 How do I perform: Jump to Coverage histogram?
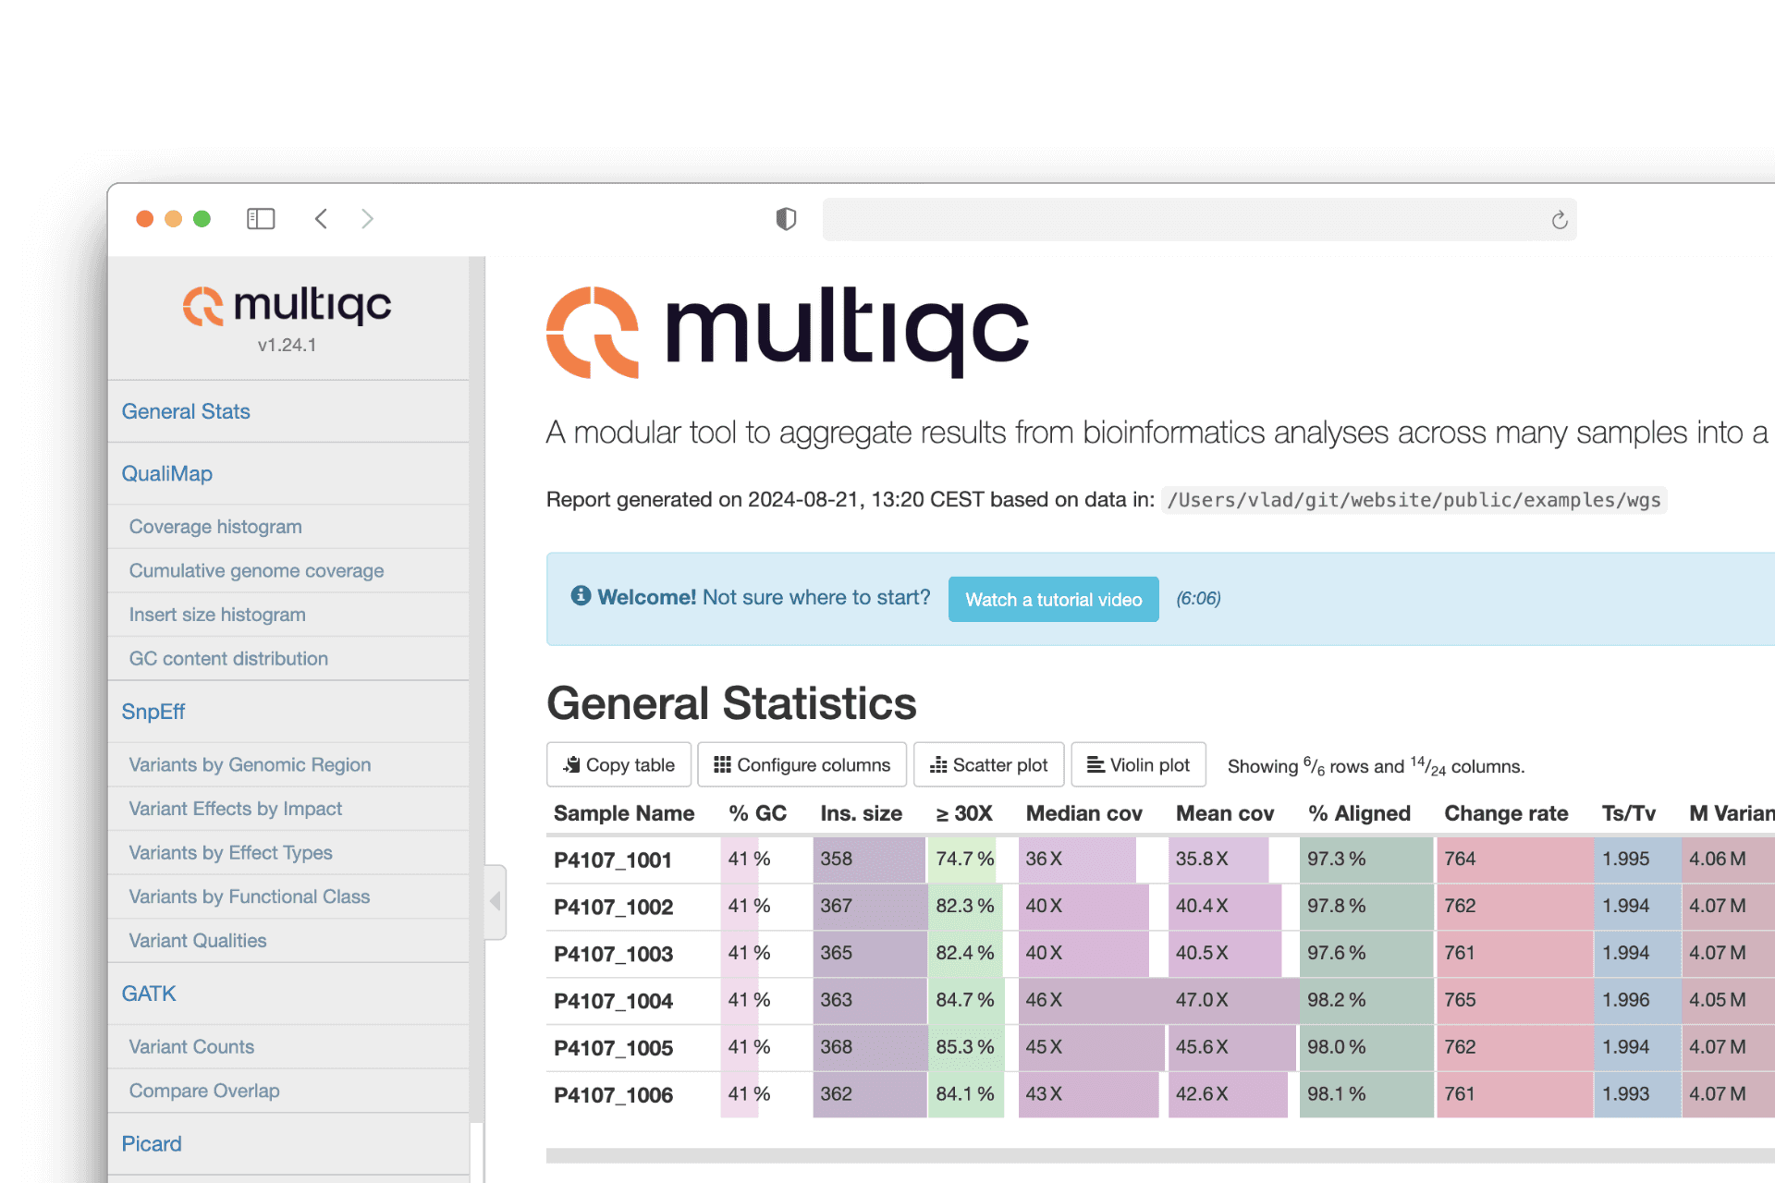215,527
